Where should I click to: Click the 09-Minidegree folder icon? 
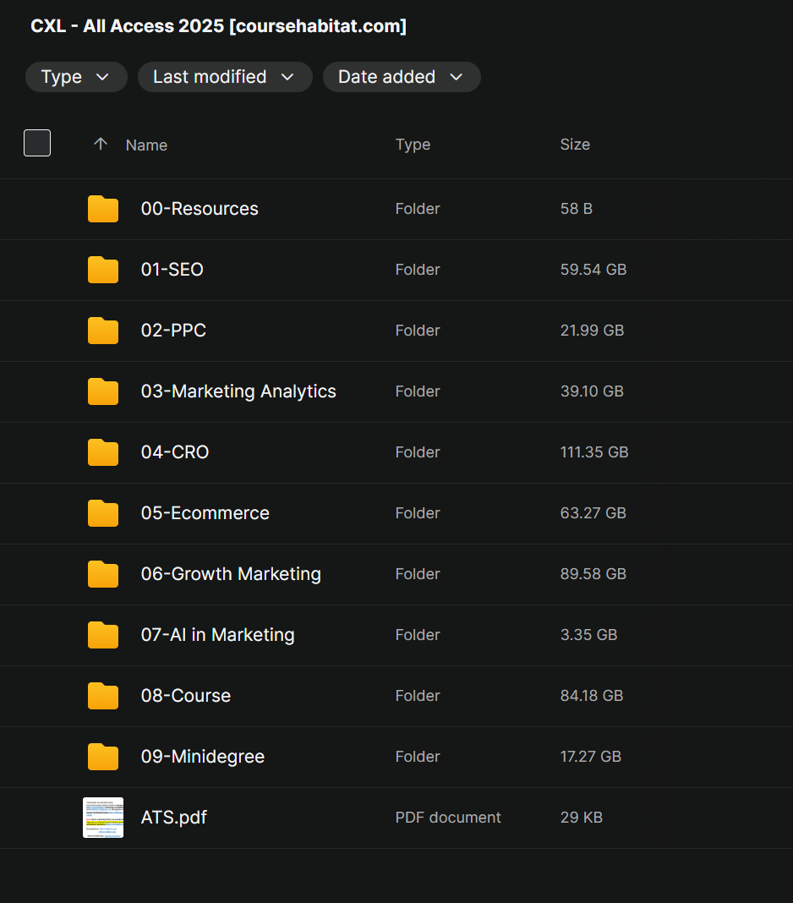click(103, 756)
